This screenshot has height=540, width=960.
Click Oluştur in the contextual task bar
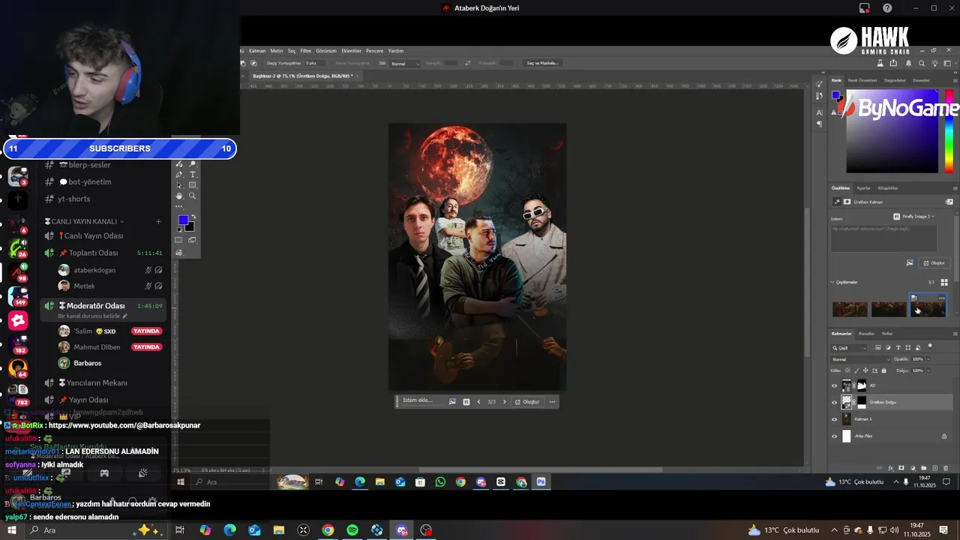pos(527,402)
